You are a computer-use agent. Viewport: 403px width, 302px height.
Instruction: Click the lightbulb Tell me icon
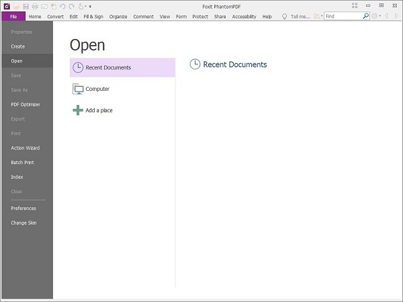coord(284,16)
